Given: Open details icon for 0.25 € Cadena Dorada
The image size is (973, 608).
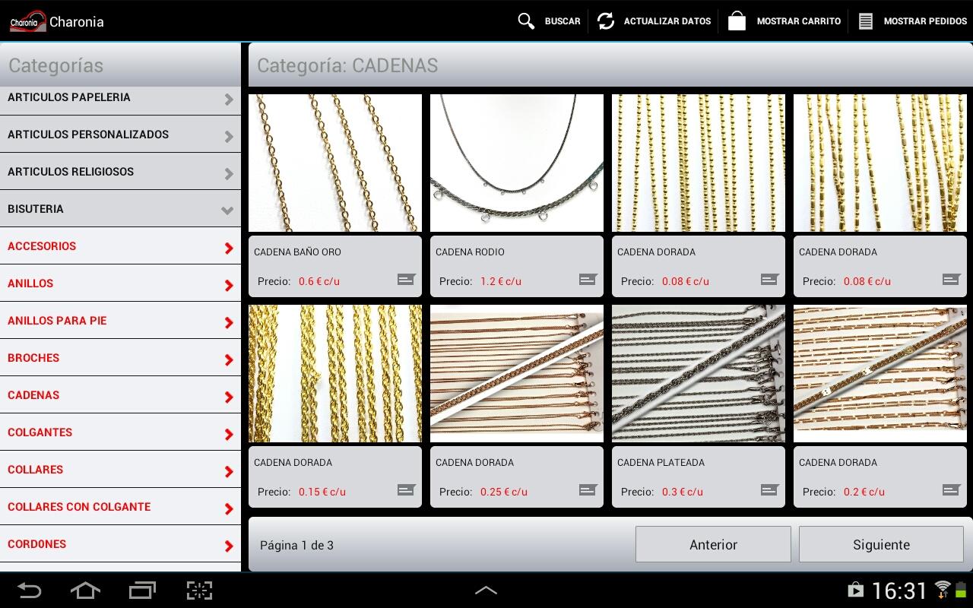Looking at the screenshot, I should click(588, 490).
